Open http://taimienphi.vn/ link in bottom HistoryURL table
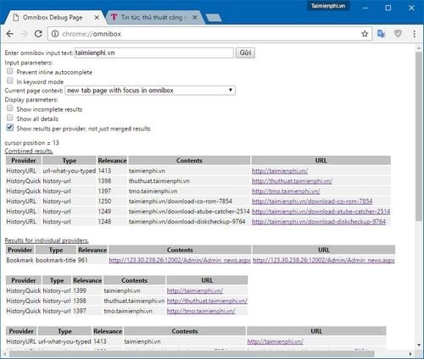The width and height of the screenshot is (424, 359). 275,341
